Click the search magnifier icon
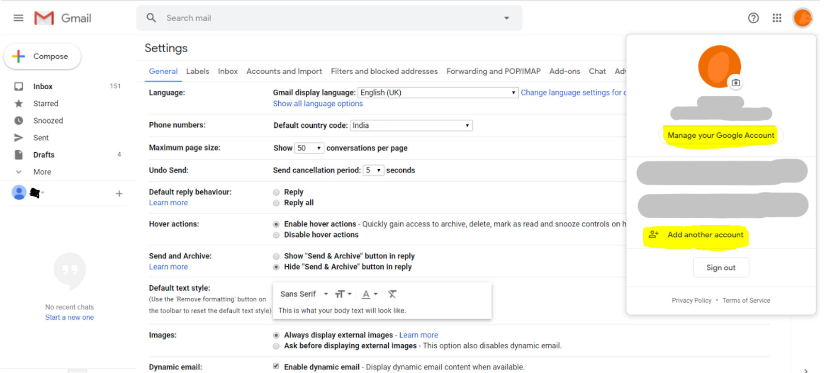 pyautogui.click(x=151, y=18)
